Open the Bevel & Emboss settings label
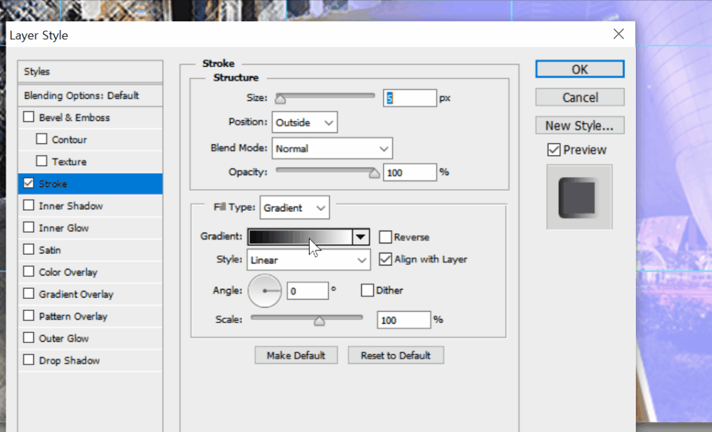Viewport: 712px width, 432px height. [75, 117]
